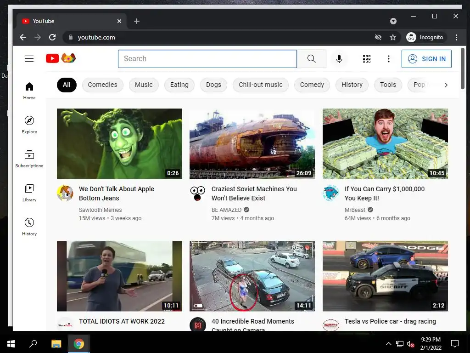This screenshot has width=470, height=353.
Task: Open BE AMAZED channel avatar
Action: click(198, 193)
